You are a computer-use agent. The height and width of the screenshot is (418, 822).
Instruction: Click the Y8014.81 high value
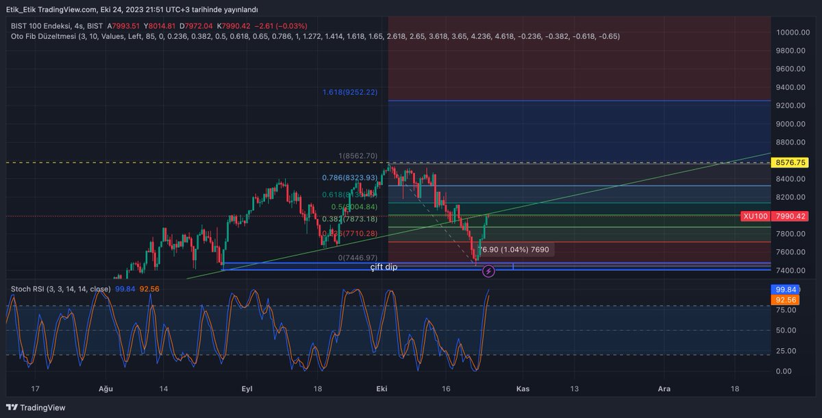coord(160,25)
